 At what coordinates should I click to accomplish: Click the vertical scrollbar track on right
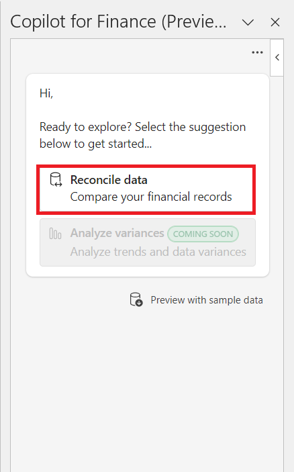(x=277, y=271)
